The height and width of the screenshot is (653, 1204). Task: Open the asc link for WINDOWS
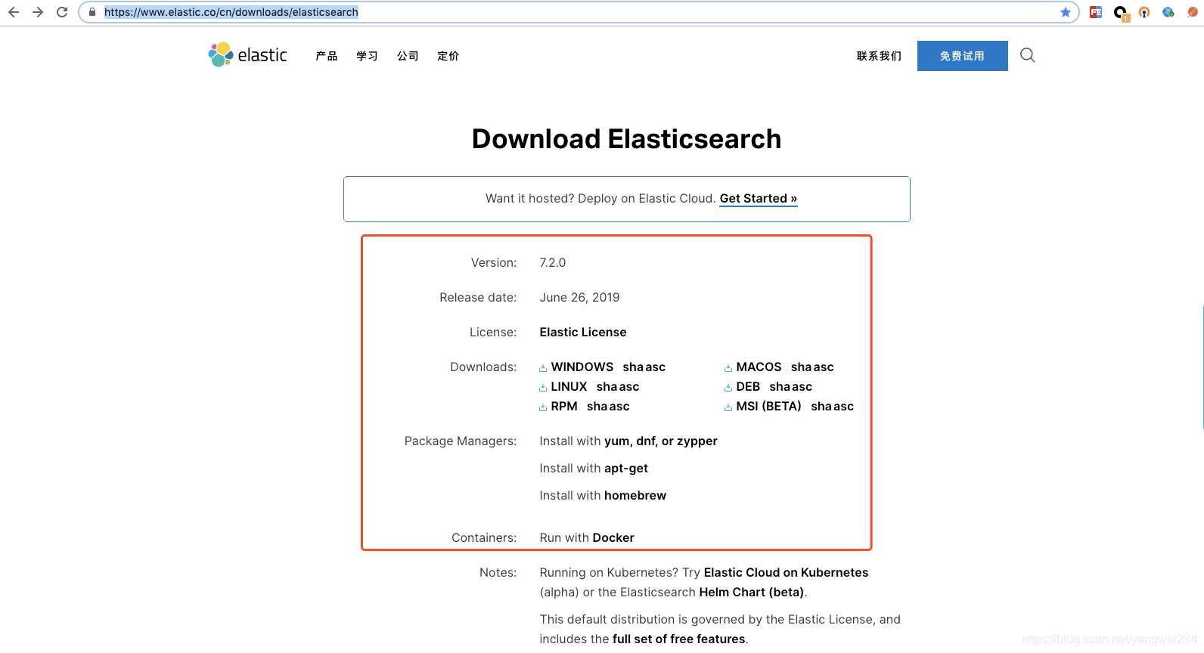655,367
